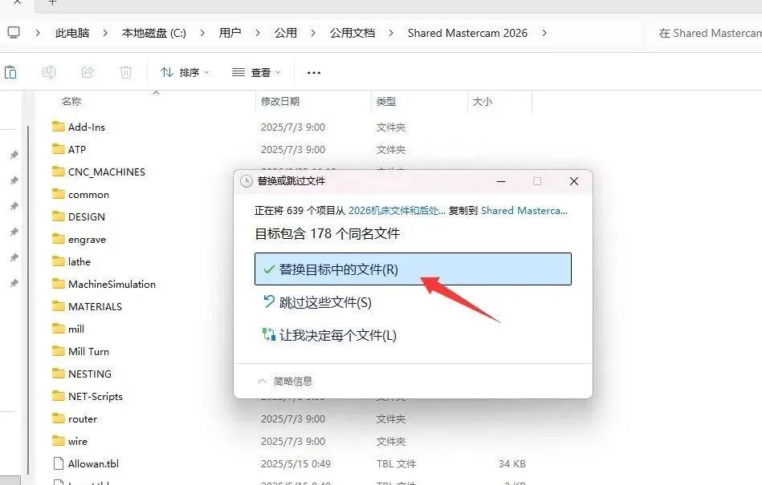The height and width of the screenshot is (485, 762).
Task: Collapse 简略信息 details in dialog
Action: [285, 382]
